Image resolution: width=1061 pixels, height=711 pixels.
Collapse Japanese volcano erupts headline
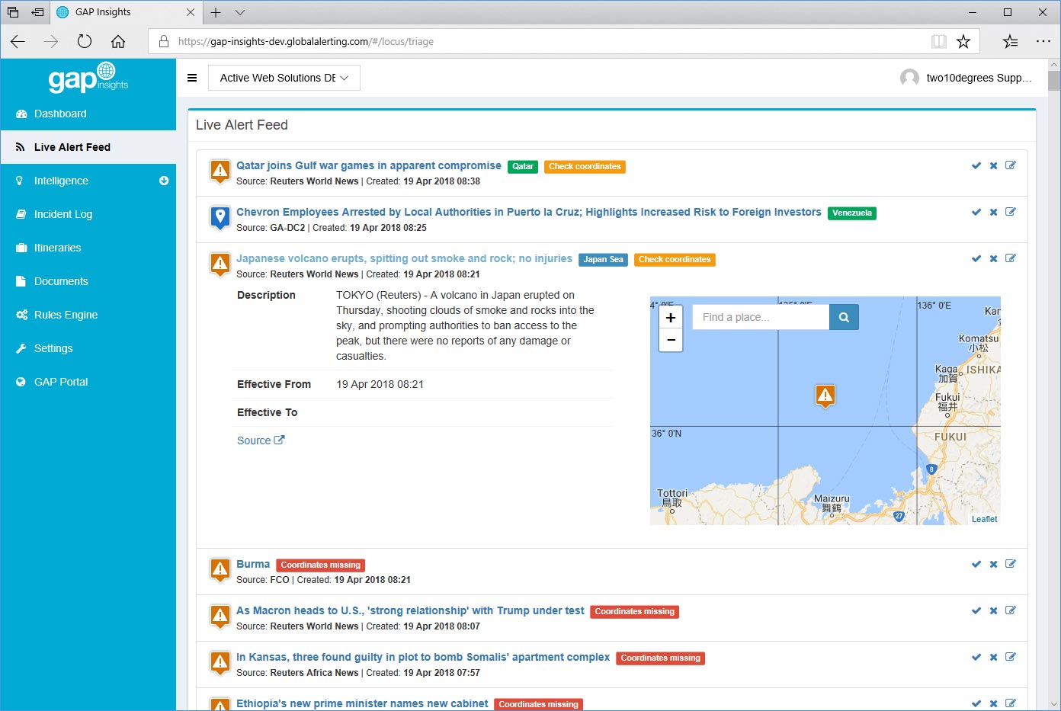pos(404,258)
